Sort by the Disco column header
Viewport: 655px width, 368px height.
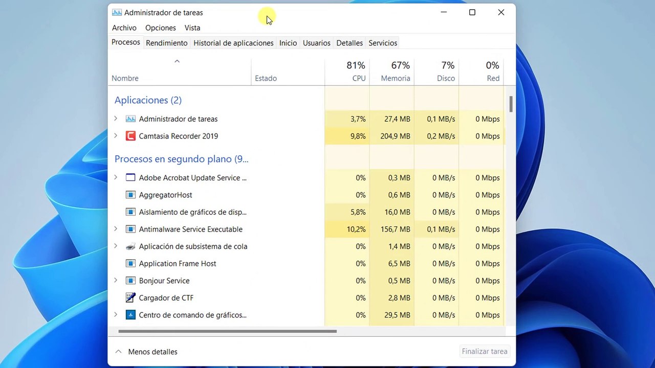coord(436,72)
